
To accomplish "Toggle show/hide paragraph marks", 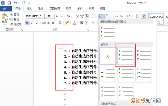I will [144, 16].
